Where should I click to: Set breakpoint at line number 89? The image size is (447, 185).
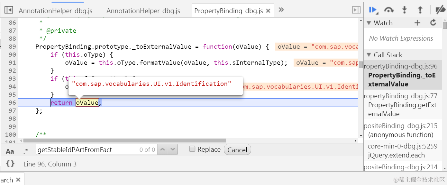(x=12, y=46)
